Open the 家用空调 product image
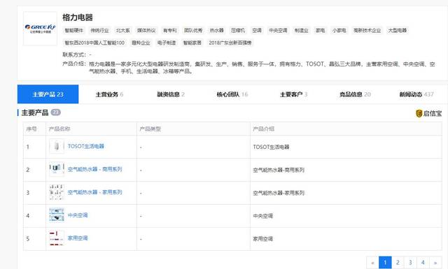This screenshot has width=448, height=269. [x=57, y=238]
